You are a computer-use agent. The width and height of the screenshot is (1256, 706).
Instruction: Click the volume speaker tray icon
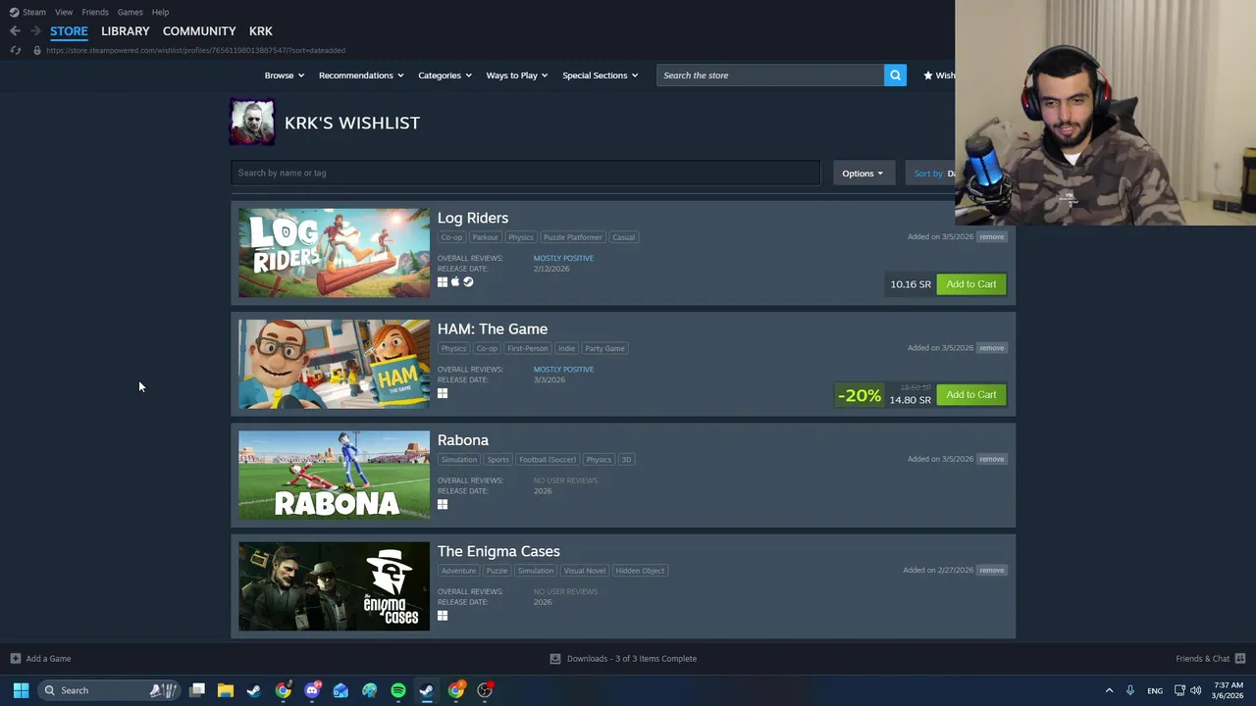click(1195, 690)
